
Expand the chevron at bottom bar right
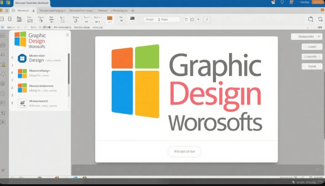click(317, 169)
